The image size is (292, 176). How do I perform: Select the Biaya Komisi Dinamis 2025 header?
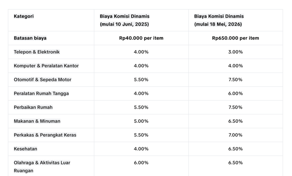[125, 20]
